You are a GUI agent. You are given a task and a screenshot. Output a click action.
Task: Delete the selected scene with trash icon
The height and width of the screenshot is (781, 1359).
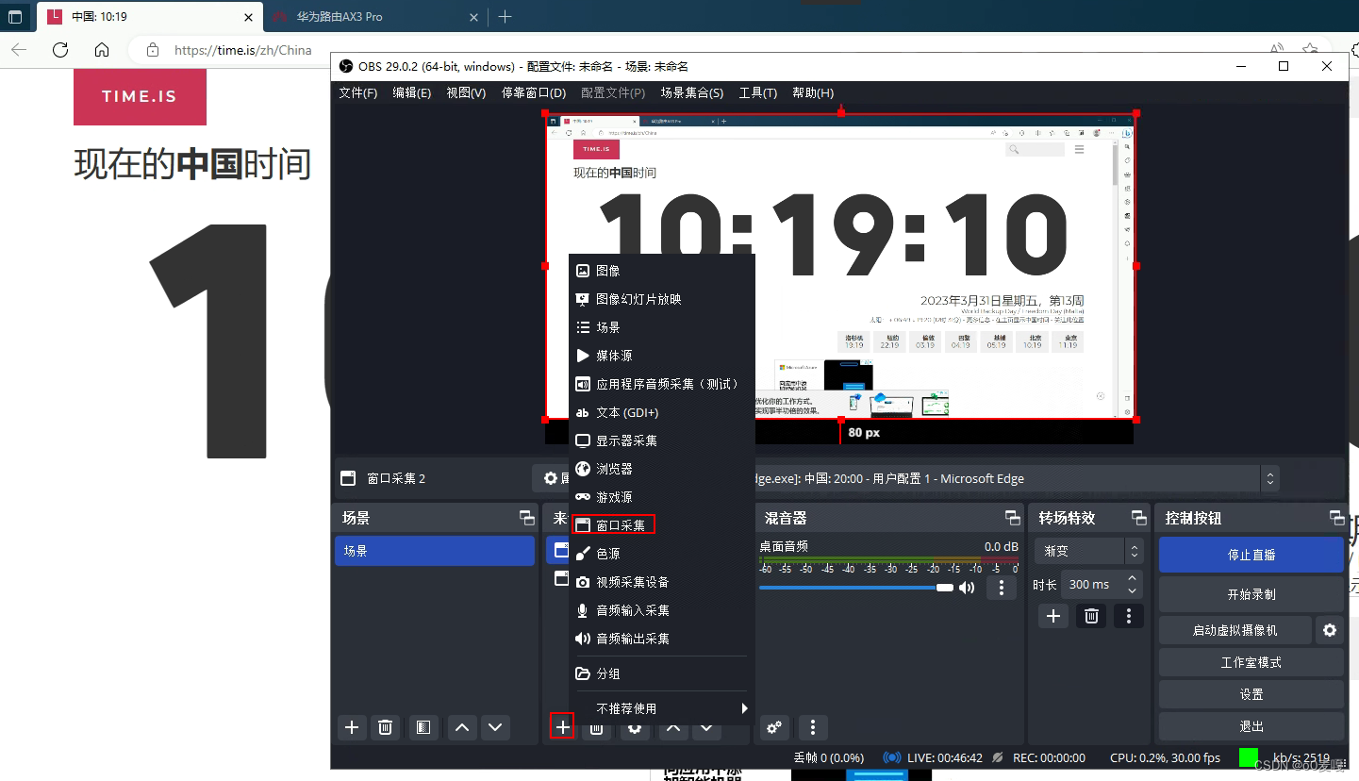[385, 727]
